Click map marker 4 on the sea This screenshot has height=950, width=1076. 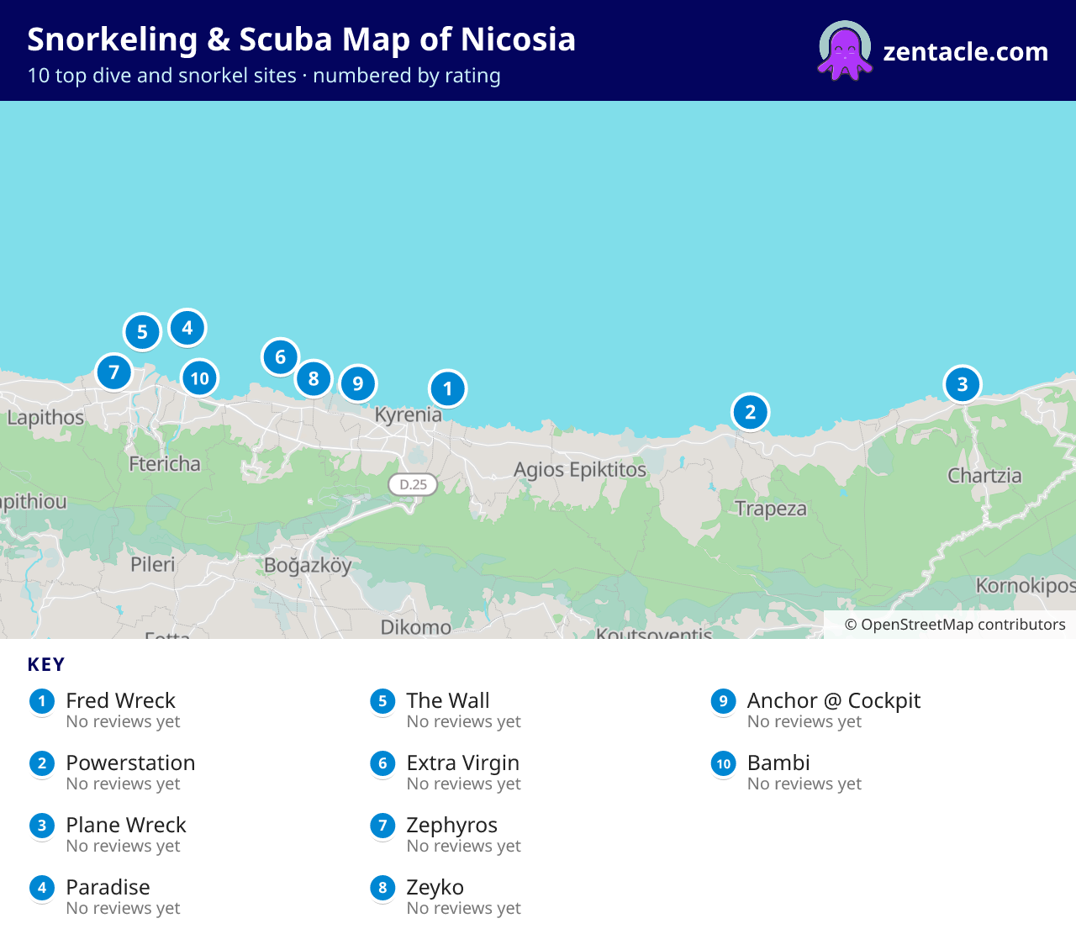pyautogui.click(x=187, y=327)
